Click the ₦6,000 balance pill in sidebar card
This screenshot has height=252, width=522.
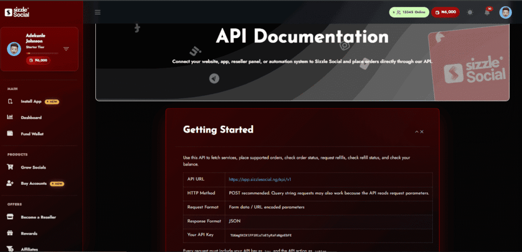click(x=38, y=61)
